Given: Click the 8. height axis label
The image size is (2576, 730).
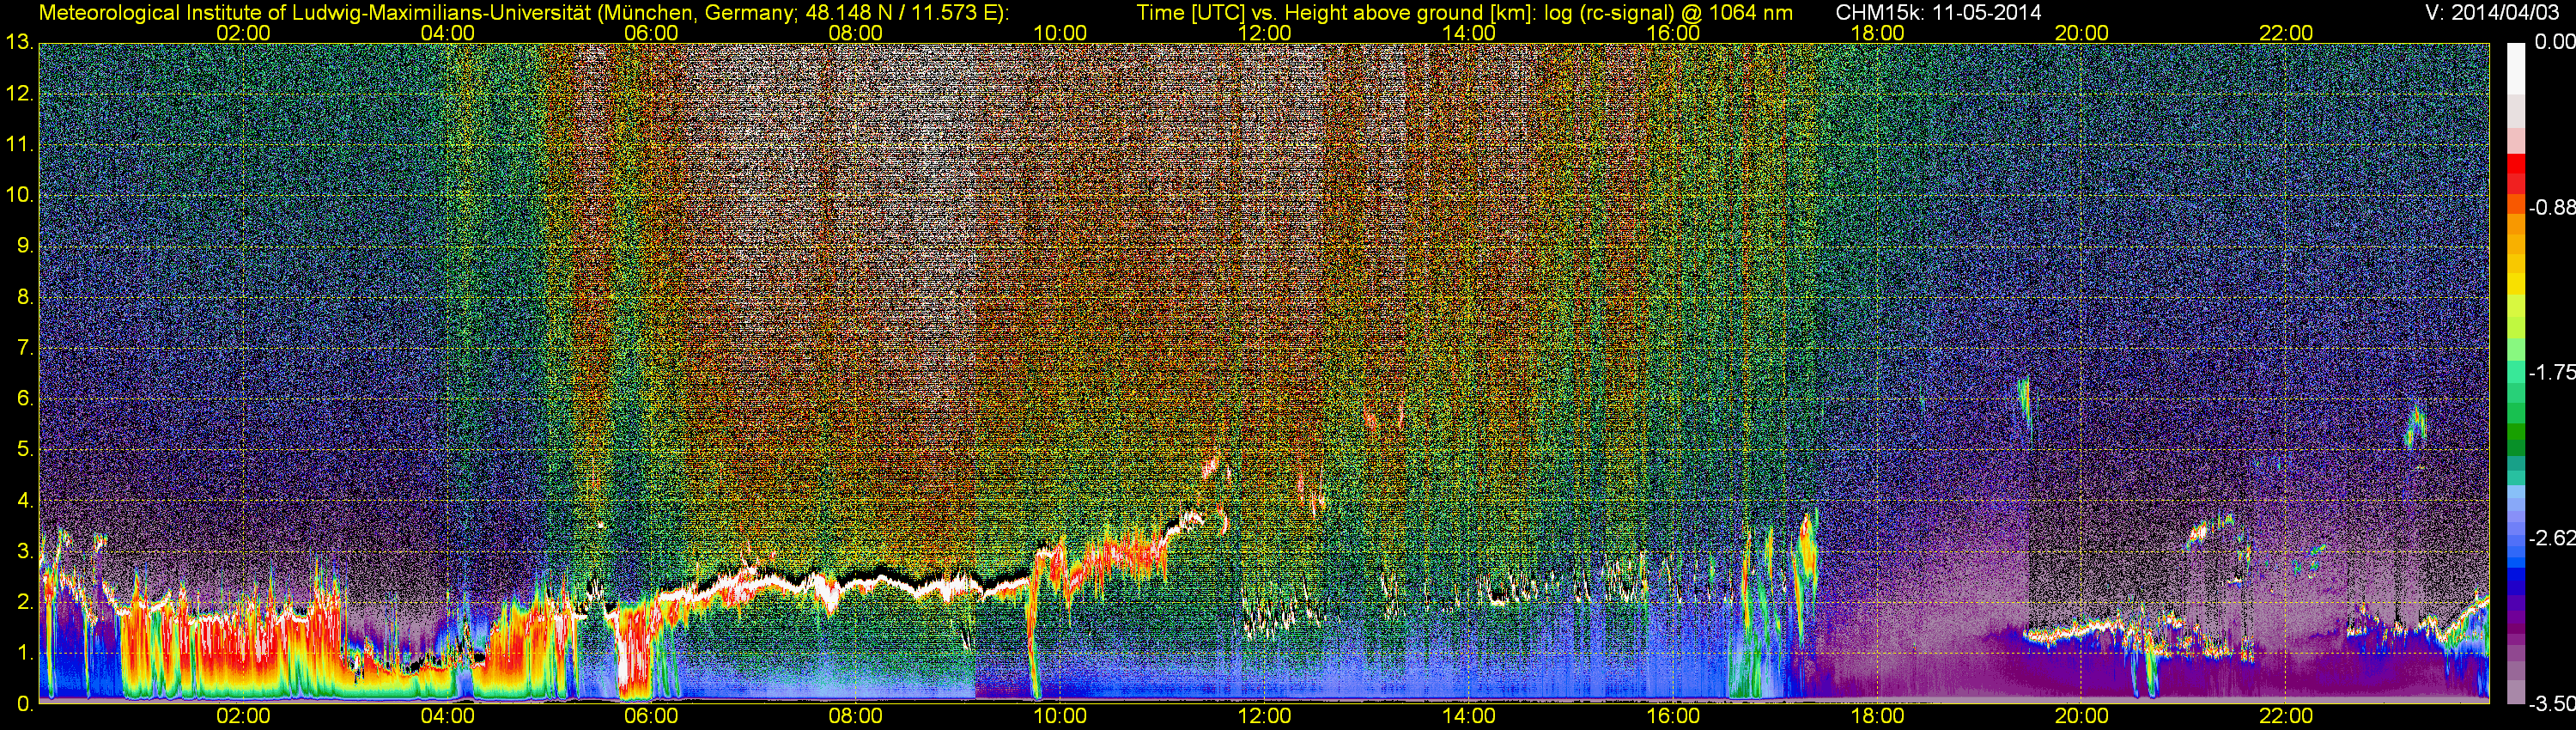Looking at the screenshot, I should click(x=24, y=297).
